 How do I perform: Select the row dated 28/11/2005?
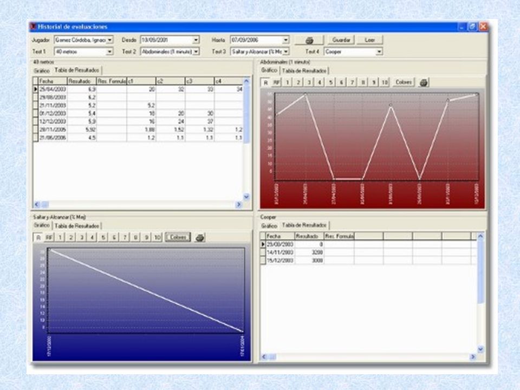[x=138, y=129]
